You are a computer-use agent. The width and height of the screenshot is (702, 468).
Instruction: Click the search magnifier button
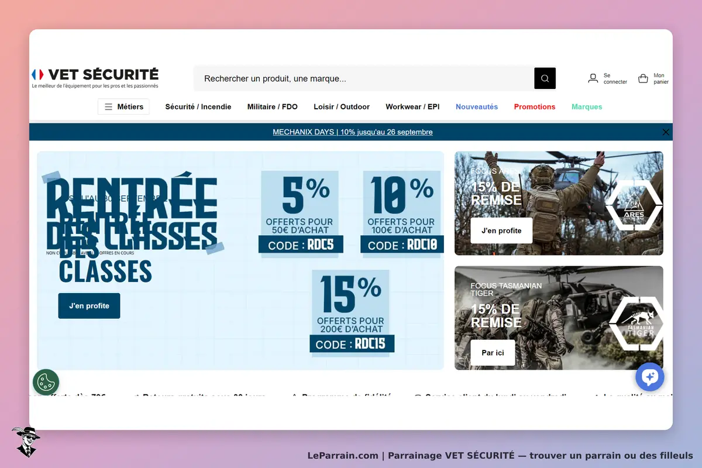click(545, 78)
